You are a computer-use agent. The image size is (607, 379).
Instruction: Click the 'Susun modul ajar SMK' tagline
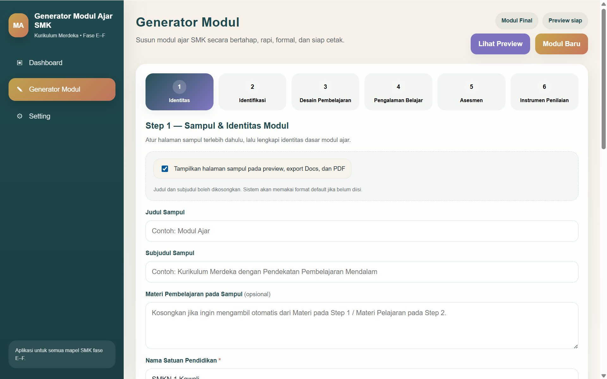[240, 40]
